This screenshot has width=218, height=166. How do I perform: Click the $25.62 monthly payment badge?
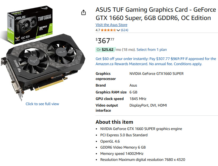(x=105, y=49)
